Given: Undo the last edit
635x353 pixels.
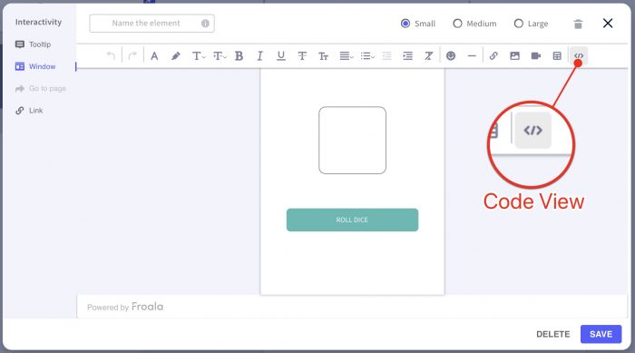Looking at the screenshot, I should (111, 56).
